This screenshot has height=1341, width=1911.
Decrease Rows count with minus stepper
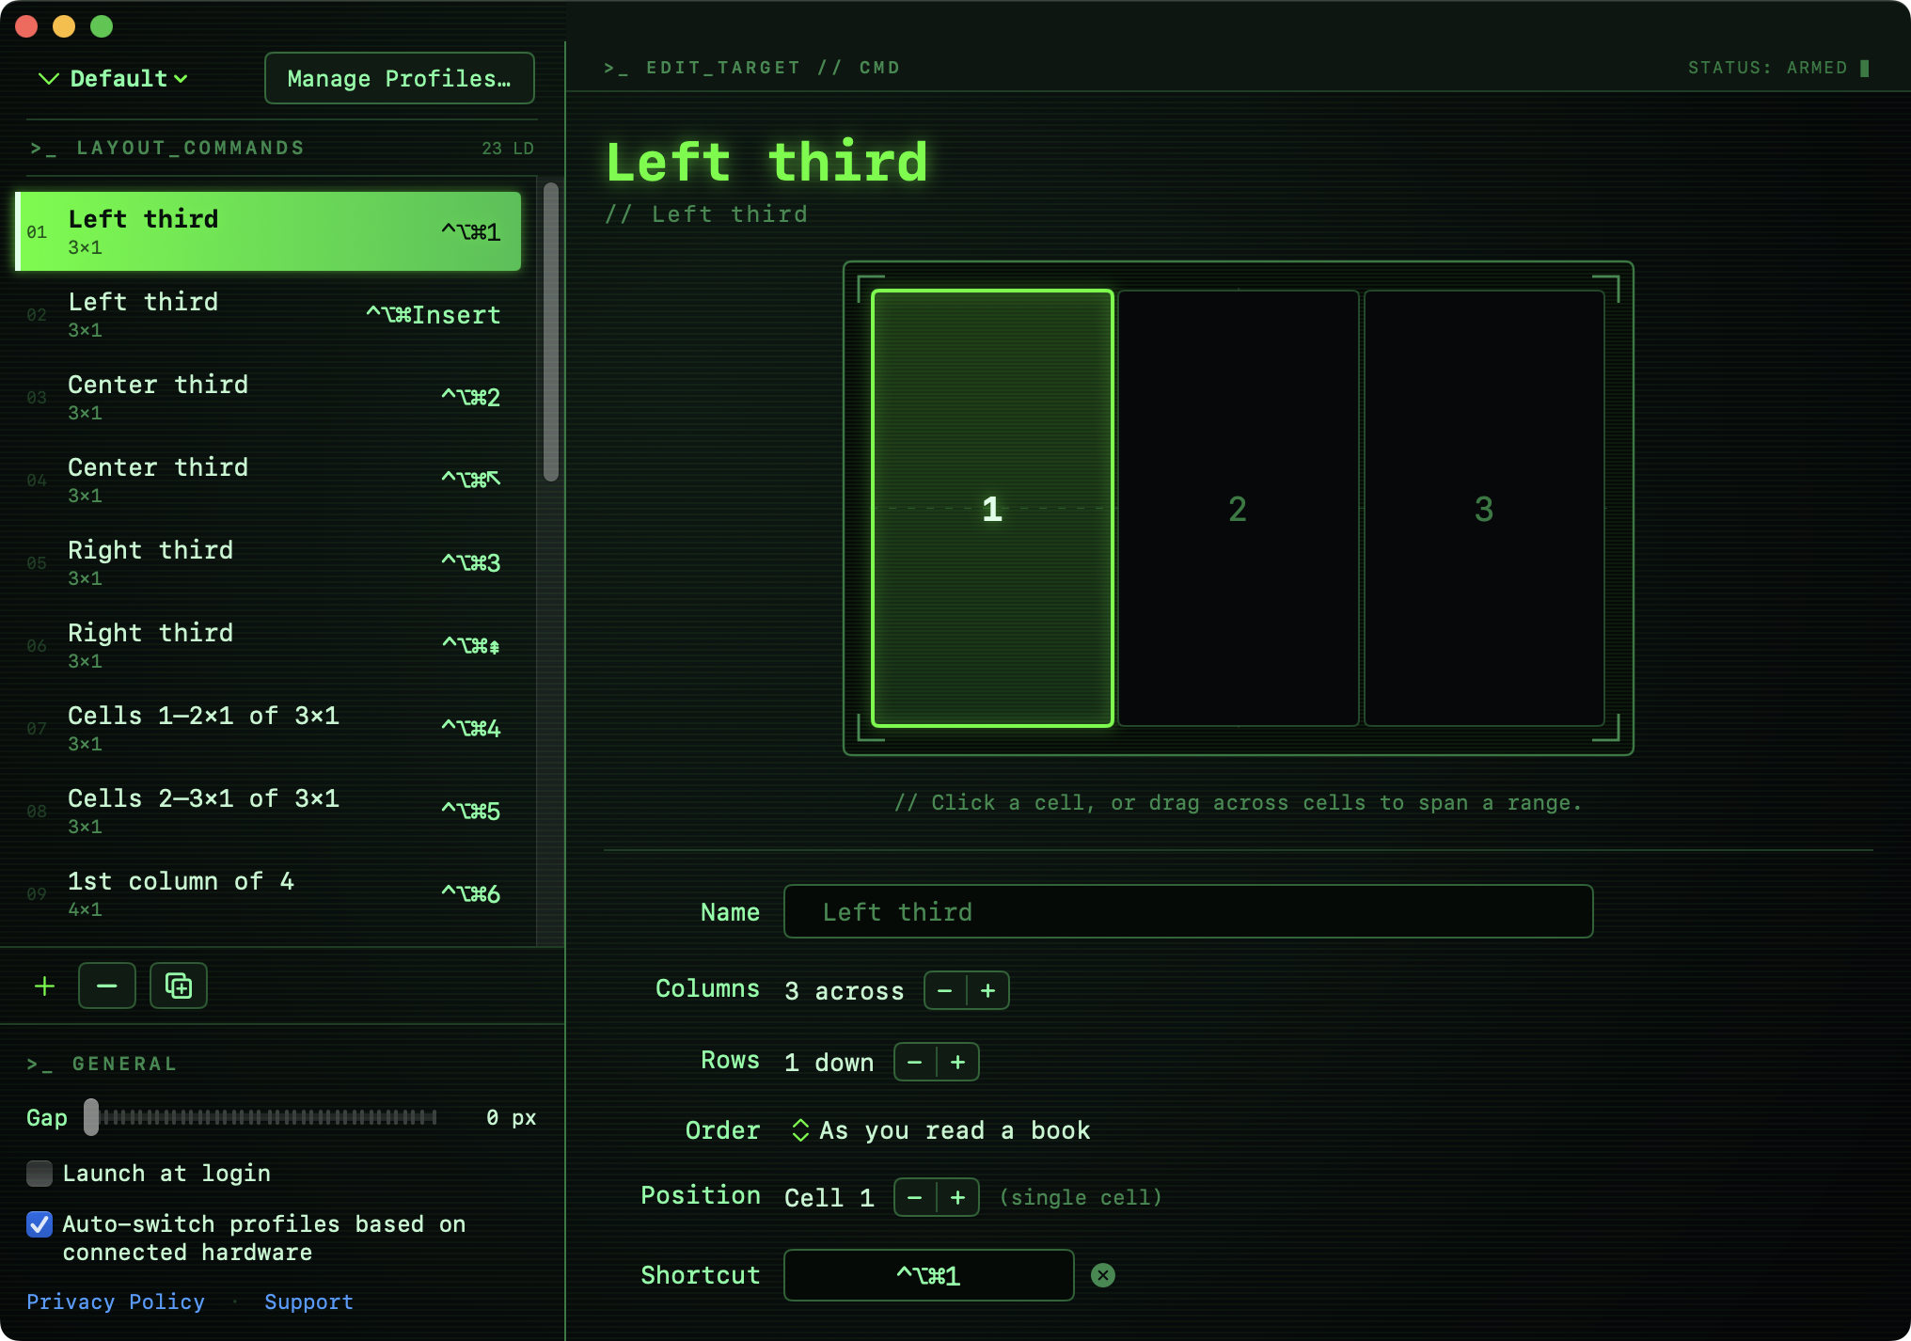915,1062
